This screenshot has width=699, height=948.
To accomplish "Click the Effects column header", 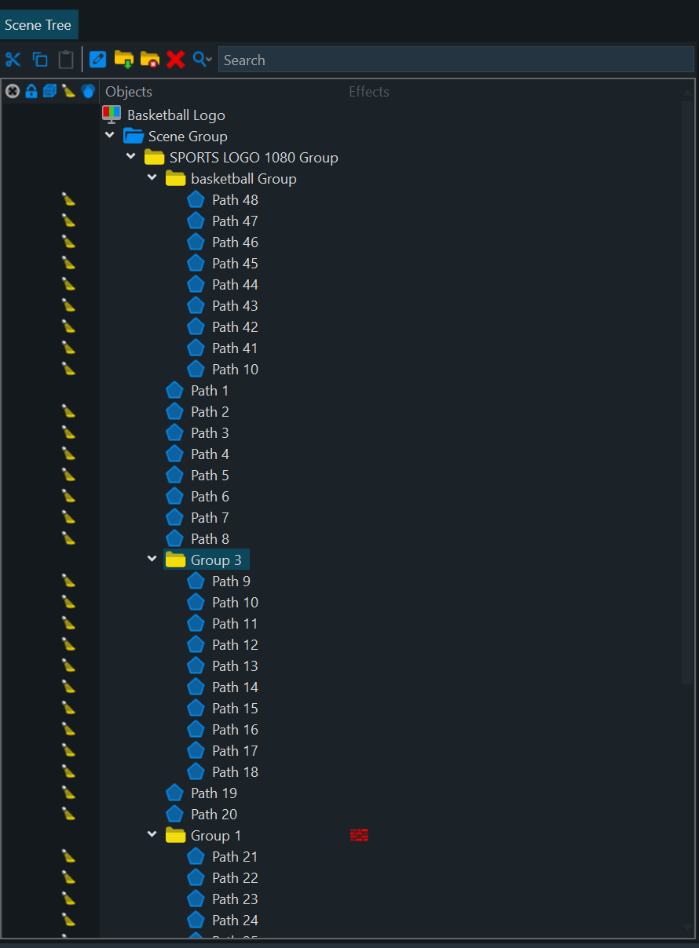I will click(369, 92).
